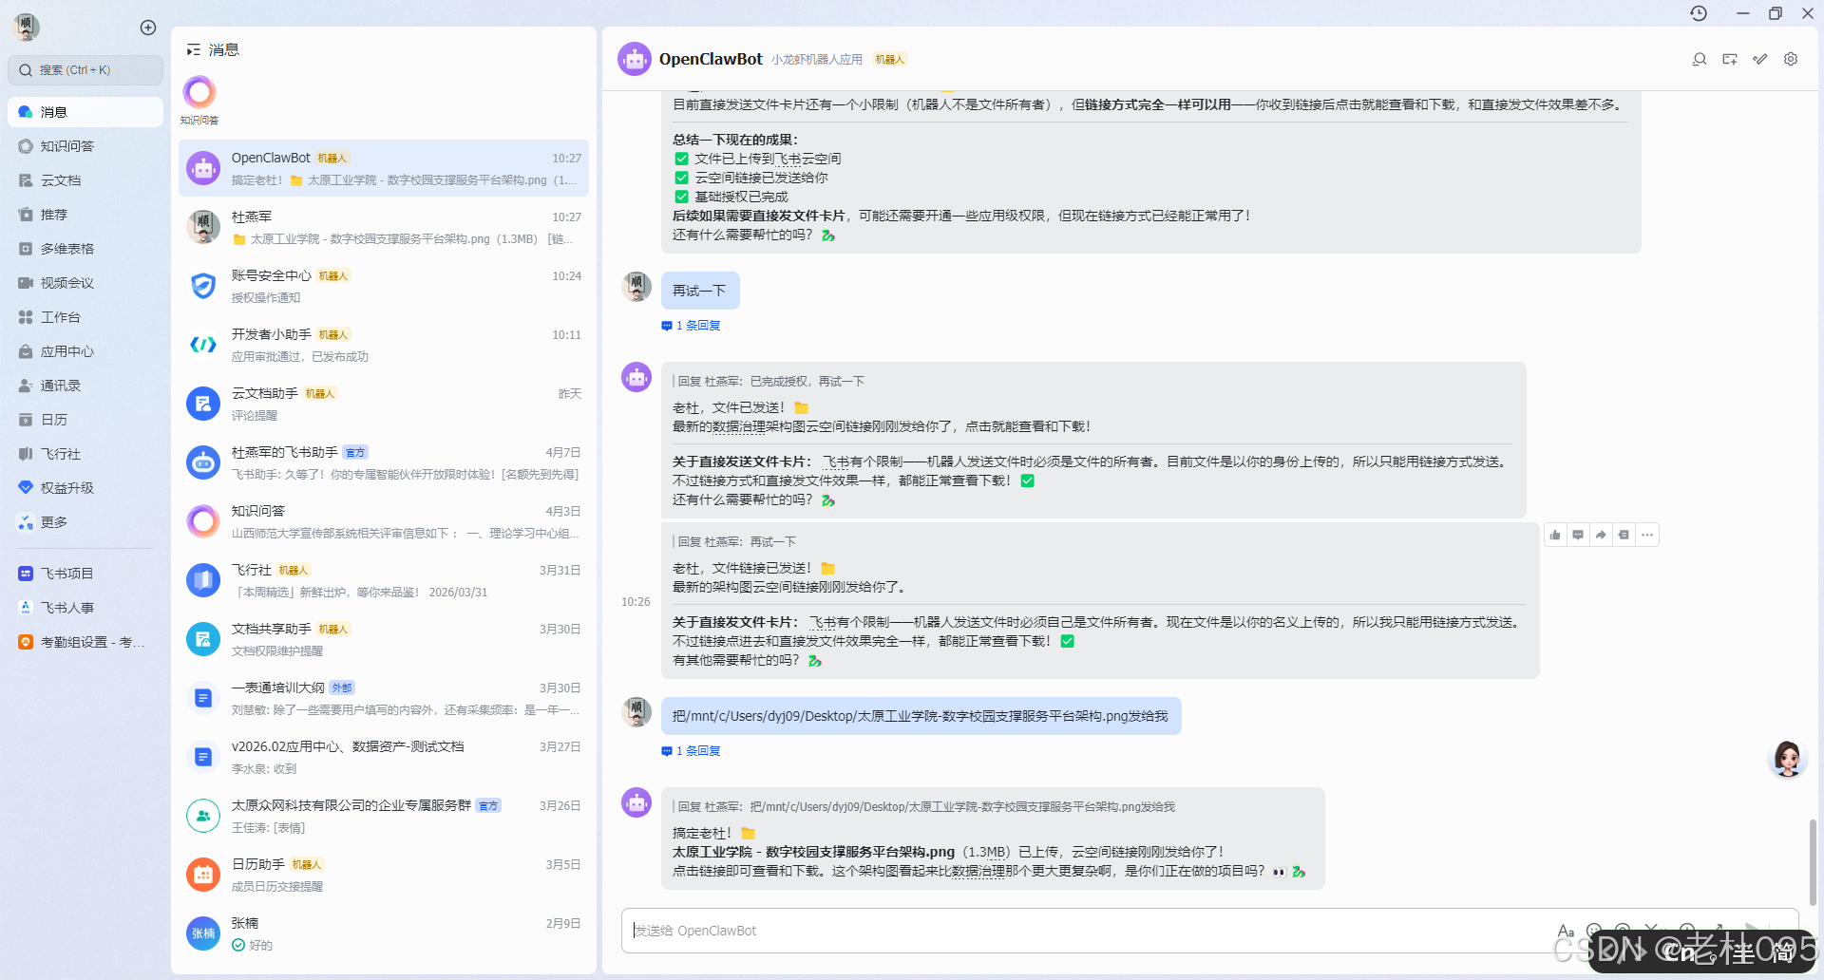Click the thumbs-up reaction on the message

1555,535
